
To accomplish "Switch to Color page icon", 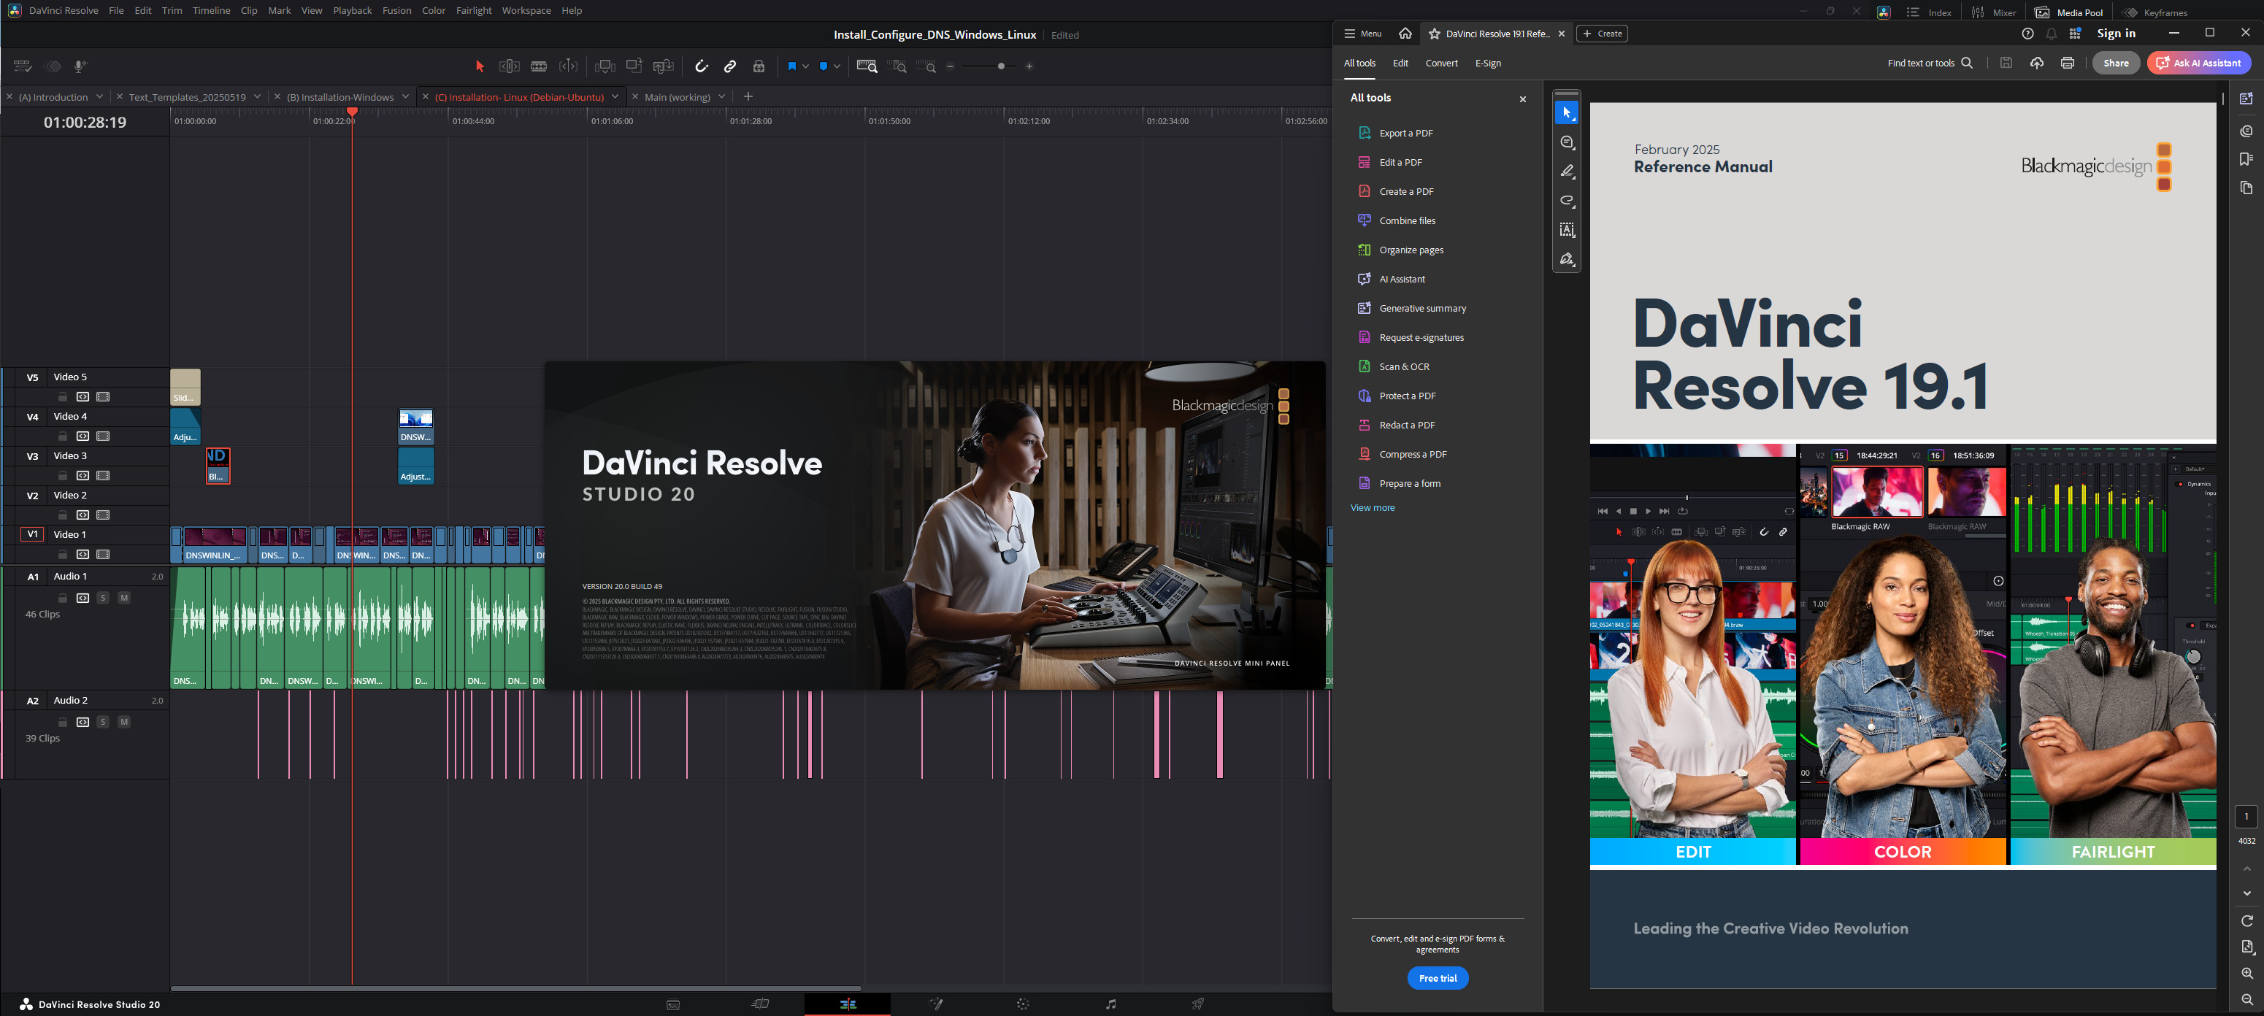I will (1023, 1004).
